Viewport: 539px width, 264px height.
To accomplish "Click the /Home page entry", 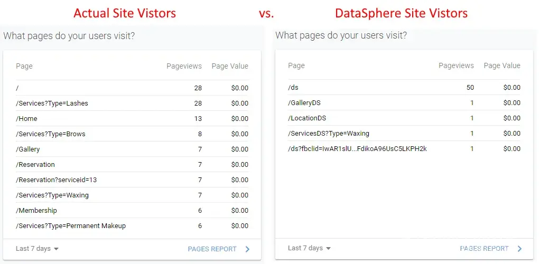I will (x=26, y=118).
